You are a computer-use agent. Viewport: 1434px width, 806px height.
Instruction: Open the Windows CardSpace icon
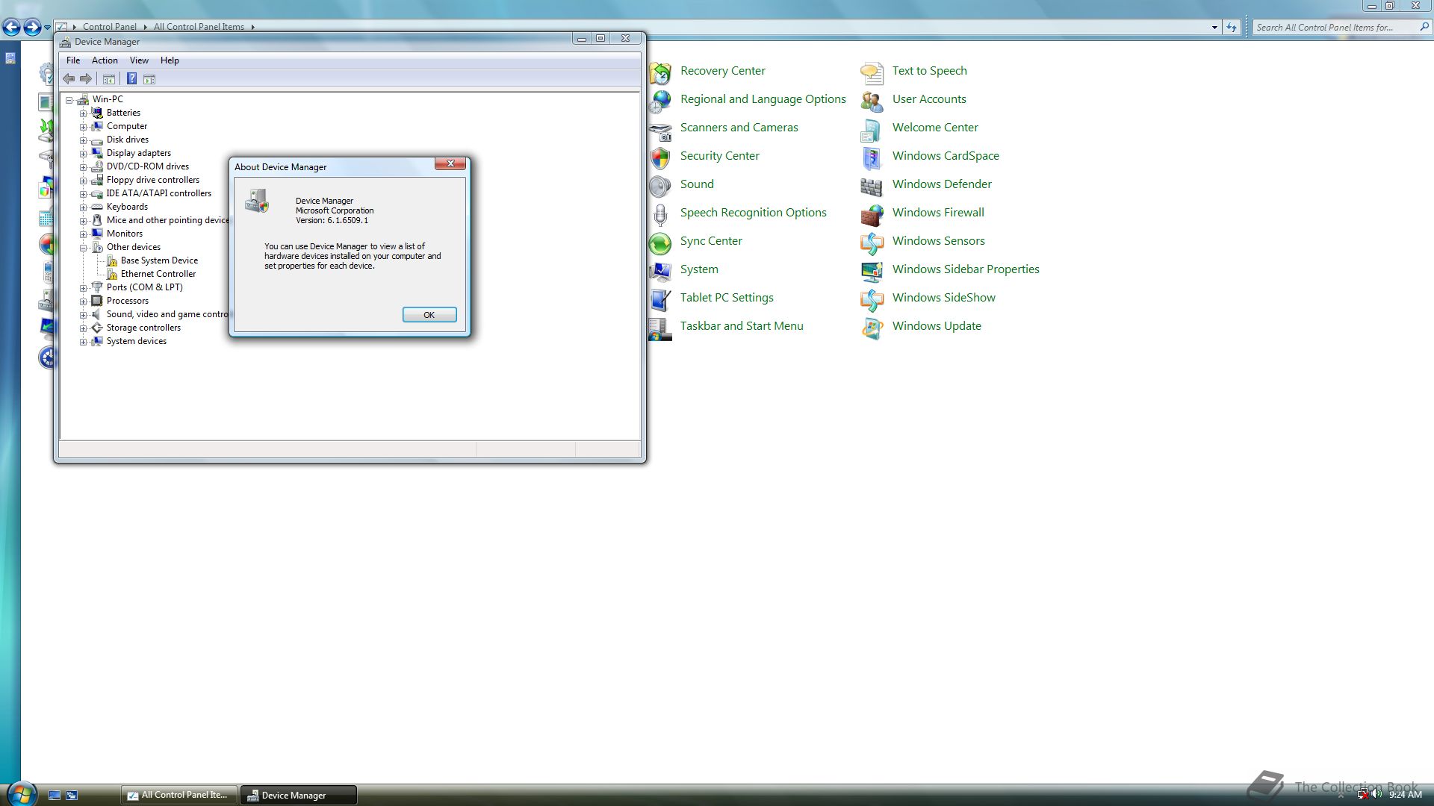(872, 157)
